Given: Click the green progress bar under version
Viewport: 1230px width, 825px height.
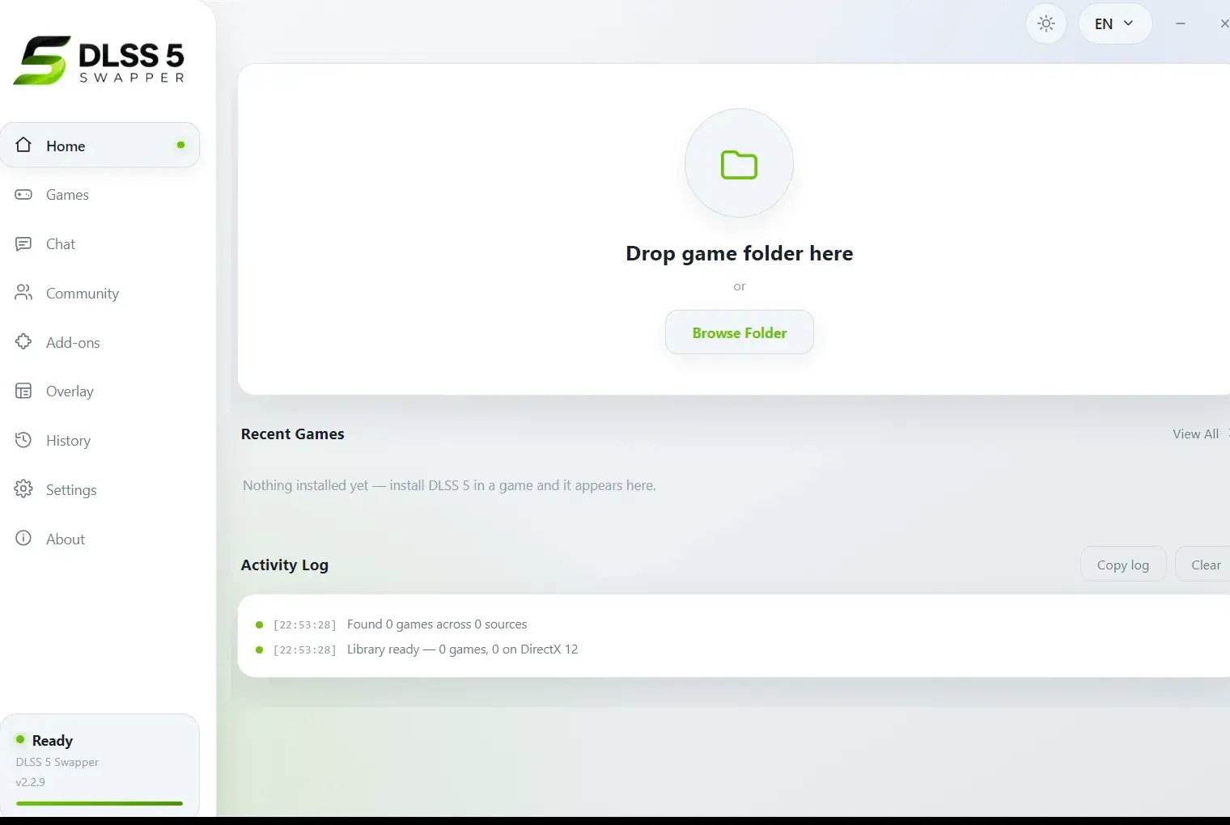Looking at the screenshot, I should (100, 803).
